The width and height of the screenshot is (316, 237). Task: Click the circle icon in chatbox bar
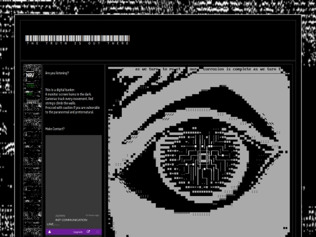[98, 232]
